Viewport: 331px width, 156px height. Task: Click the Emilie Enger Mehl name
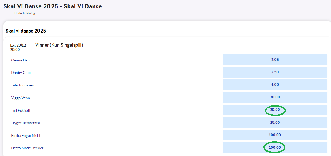pyautogui.click(x=26, y=135)
